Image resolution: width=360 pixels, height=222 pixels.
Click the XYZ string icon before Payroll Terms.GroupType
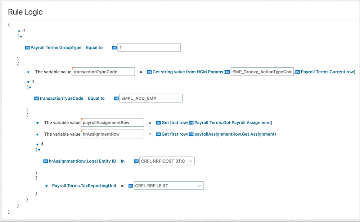pos(27,47)
